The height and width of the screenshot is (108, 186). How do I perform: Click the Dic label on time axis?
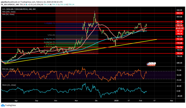(96, 101)
